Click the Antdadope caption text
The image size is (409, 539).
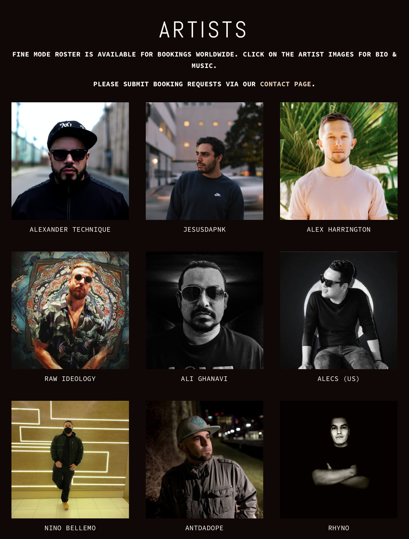(204, 528)
